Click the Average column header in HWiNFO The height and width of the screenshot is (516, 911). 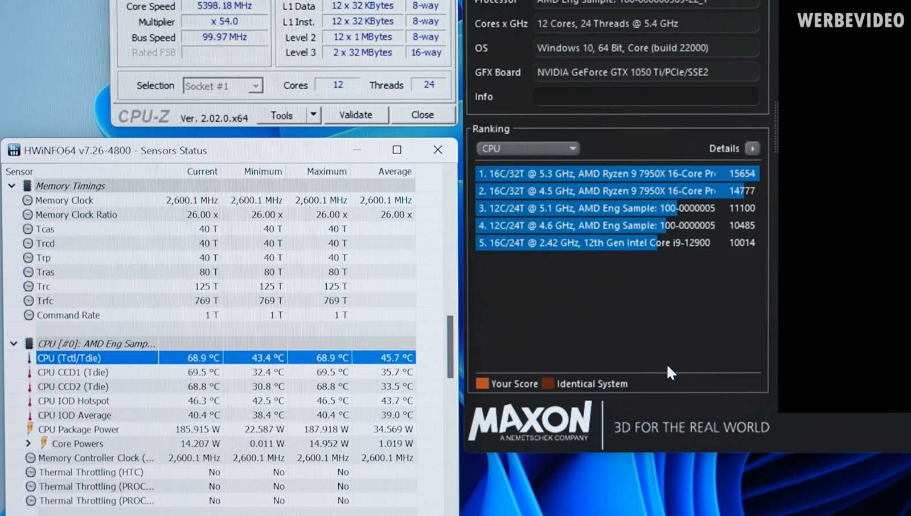[395, 171]
